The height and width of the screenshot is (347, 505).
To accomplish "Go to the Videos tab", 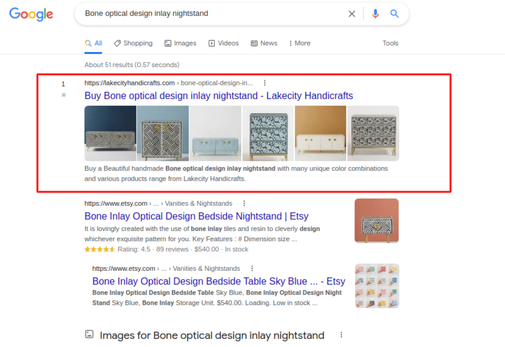I will coord(223,43).
